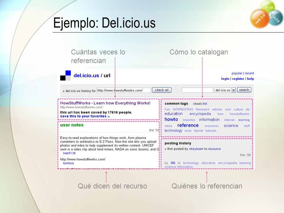The width and height of the screenshot is (284, 213).
Task: Open the imported tag
Action: [189, 120]
